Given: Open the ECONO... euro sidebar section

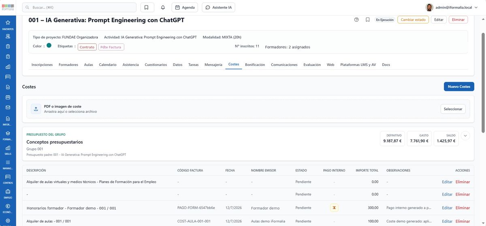Looking at the screenshot, I should pyautogui.click(x=8, y=209).
